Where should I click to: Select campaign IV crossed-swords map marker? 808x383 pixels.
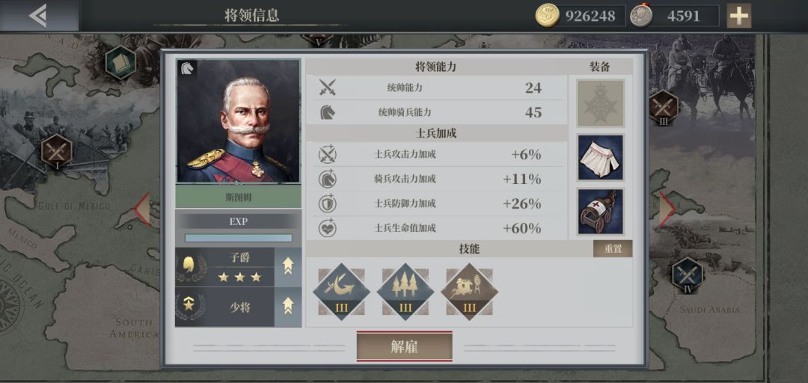point(688,276)
